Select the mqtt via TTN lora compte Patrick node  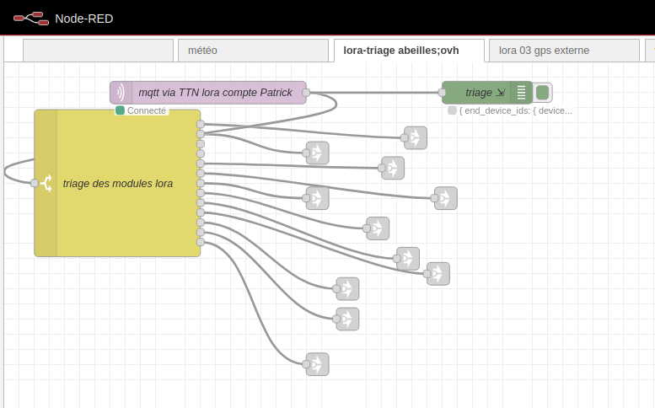coord(215,93)
